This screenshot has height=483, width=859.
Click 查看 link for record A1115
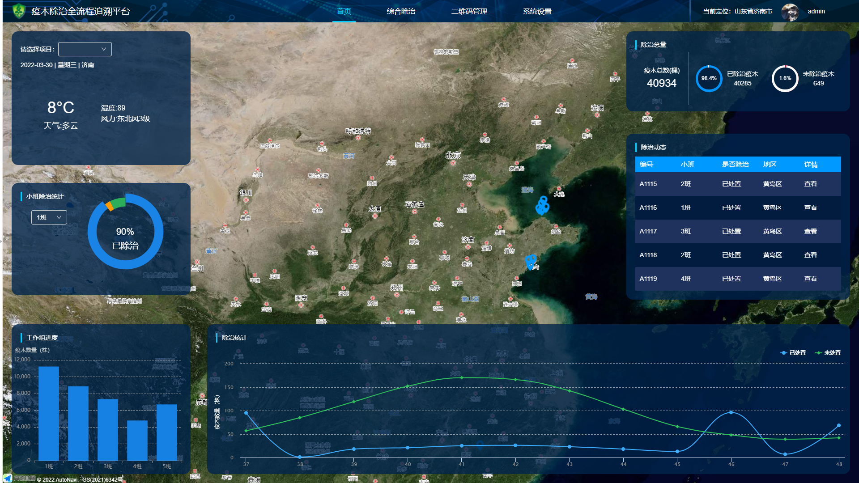[x=810, y=184]
